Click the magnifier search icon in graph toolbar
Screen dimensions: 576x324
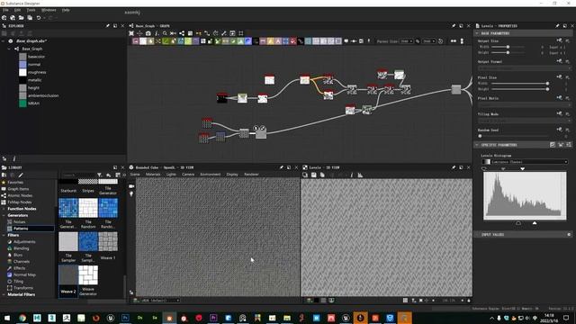tap(165, 33)
